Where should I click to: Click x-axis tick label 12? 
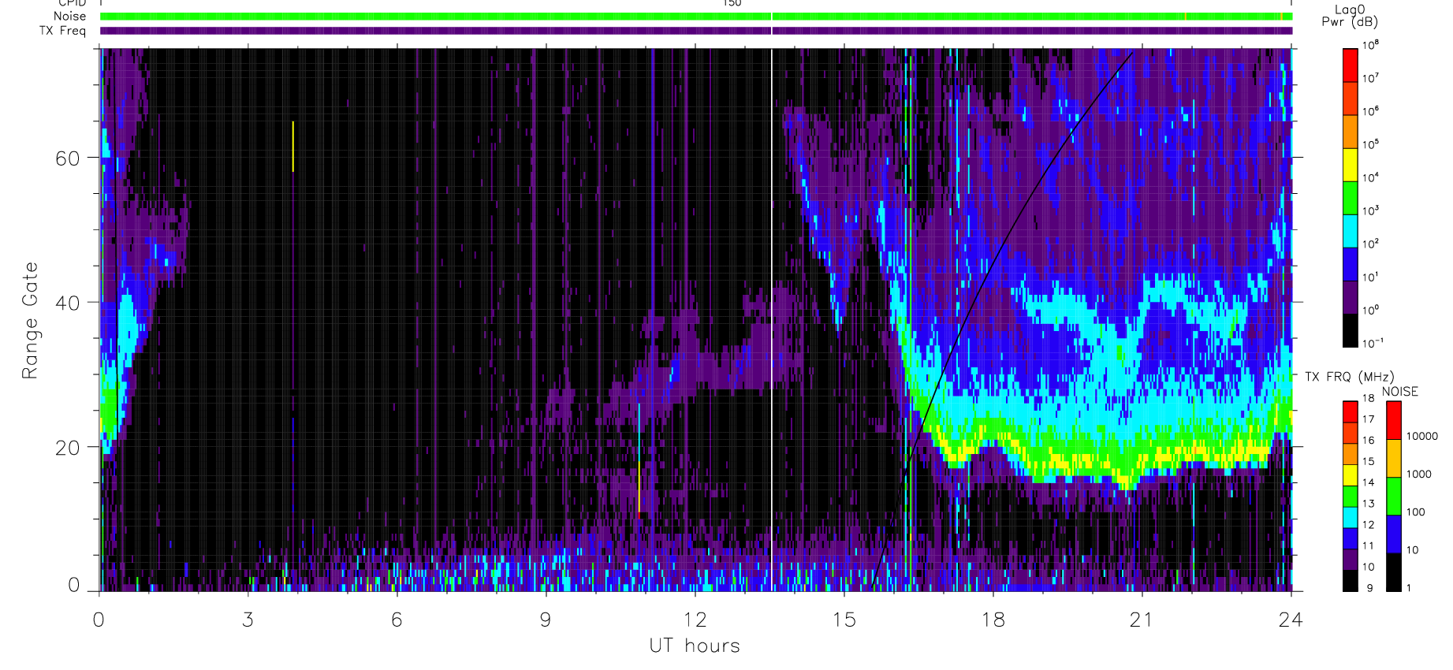pos(695,620)
